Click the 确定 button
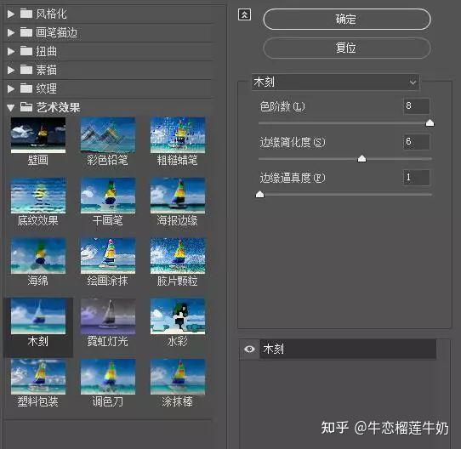The image size is (461, 449). pyautogui.click(x=347, y=20)
